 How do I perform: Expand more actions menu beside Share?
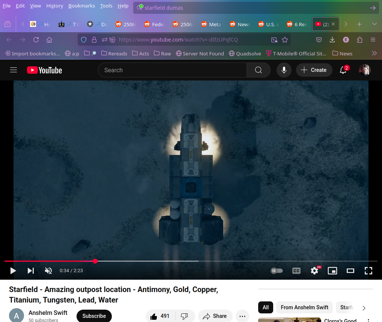[243, 316]
